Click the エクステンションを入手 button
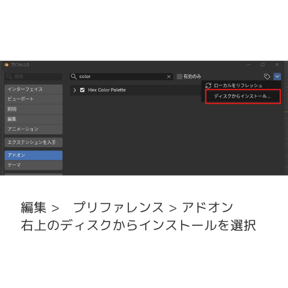This screenshot has width=288, height=288. 33,143
